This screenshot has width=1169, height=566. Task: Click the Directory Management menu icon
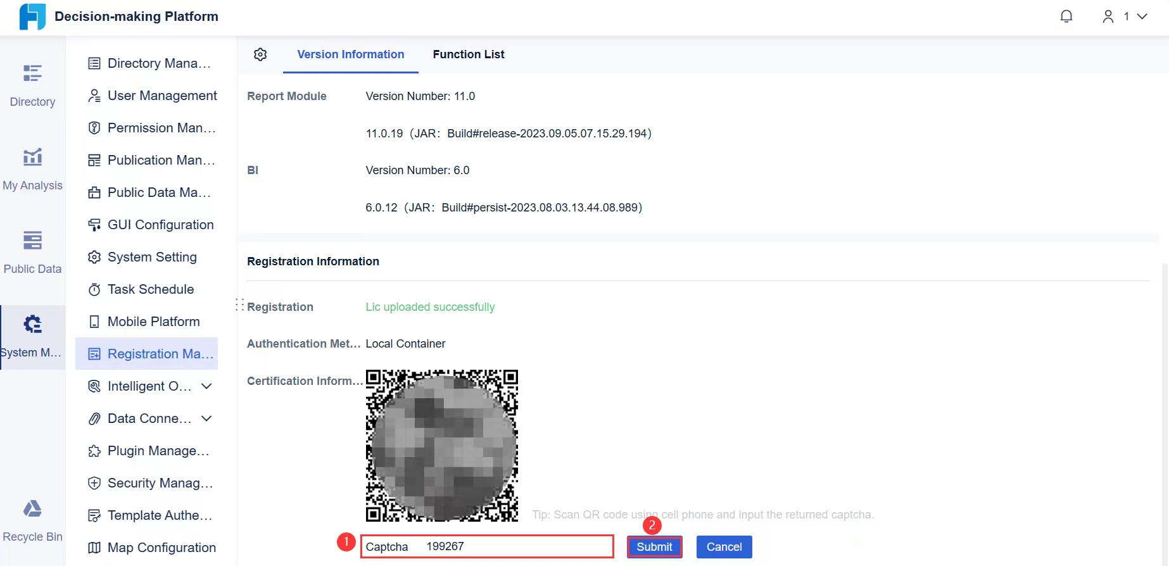[94, 63]
